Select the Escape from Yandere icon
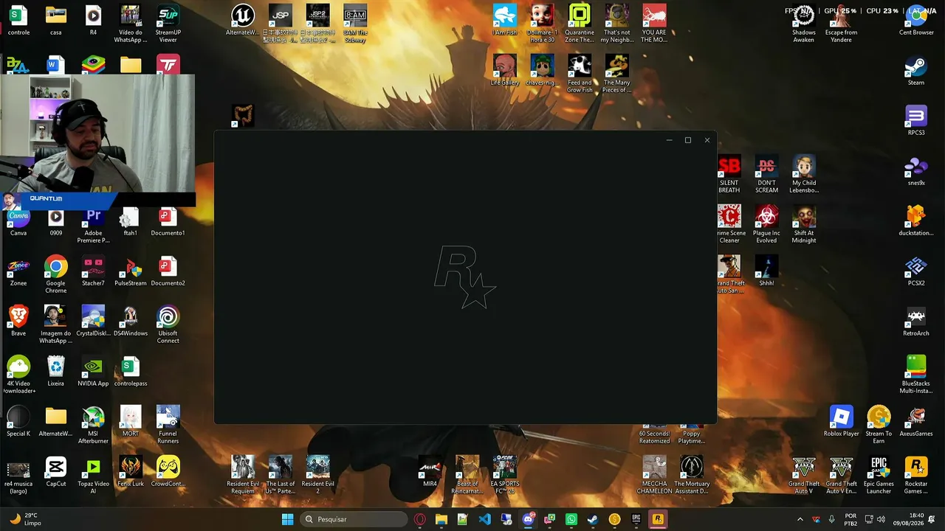 (842, 24)
